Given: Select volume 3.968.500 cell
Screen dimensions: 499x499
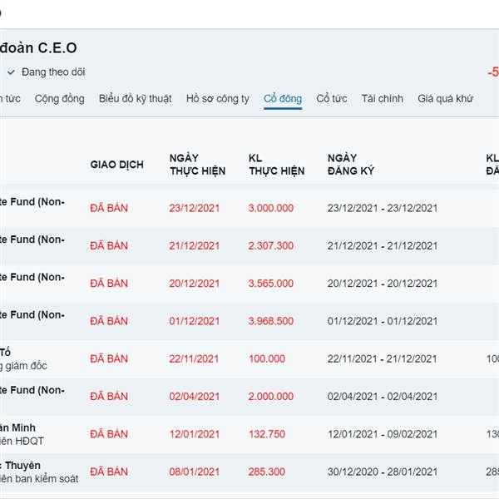Looking at the screenshot, I should click(x=271, y=321).
